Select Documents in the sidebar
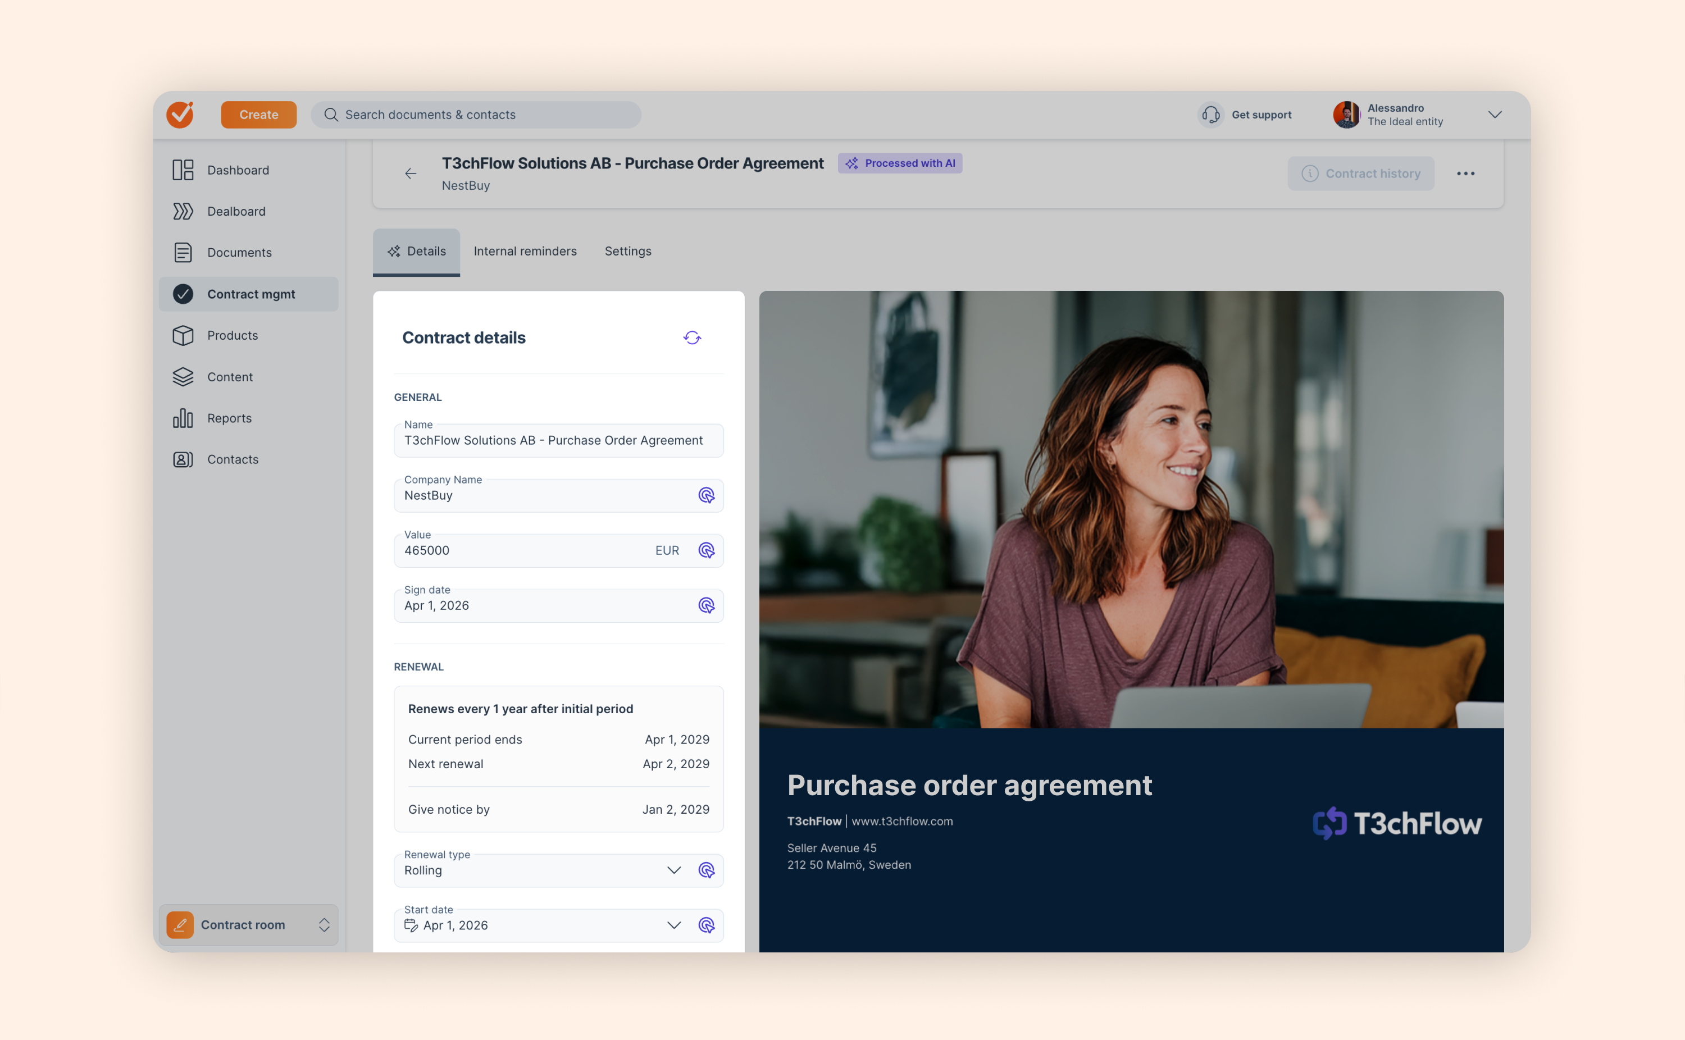This screenshot has width=1685, height=1040. 239,253
